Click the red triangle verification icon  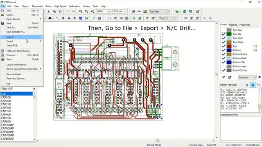coord(147,18)
